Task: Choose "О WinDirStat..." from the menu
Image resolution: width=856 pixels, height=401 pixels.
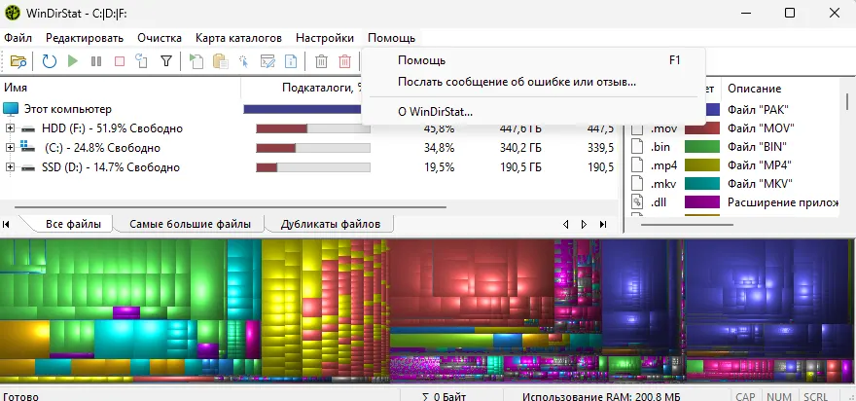Action: click(x=435, y=112)
